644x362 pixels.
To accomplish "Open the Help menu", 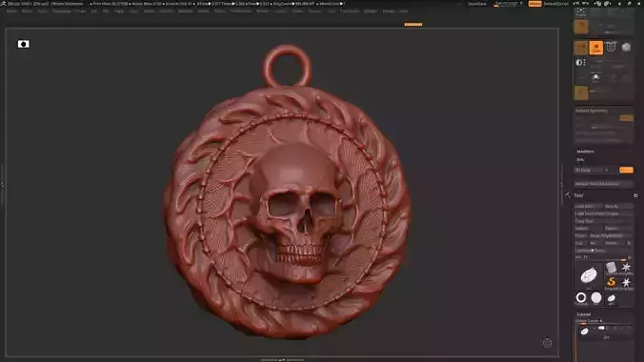I will point(404,11).
